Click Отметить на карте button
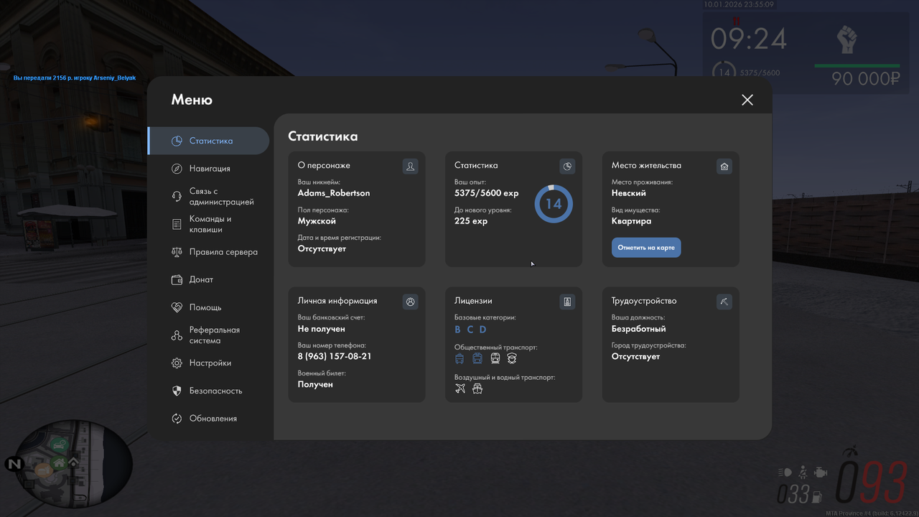 646,248
